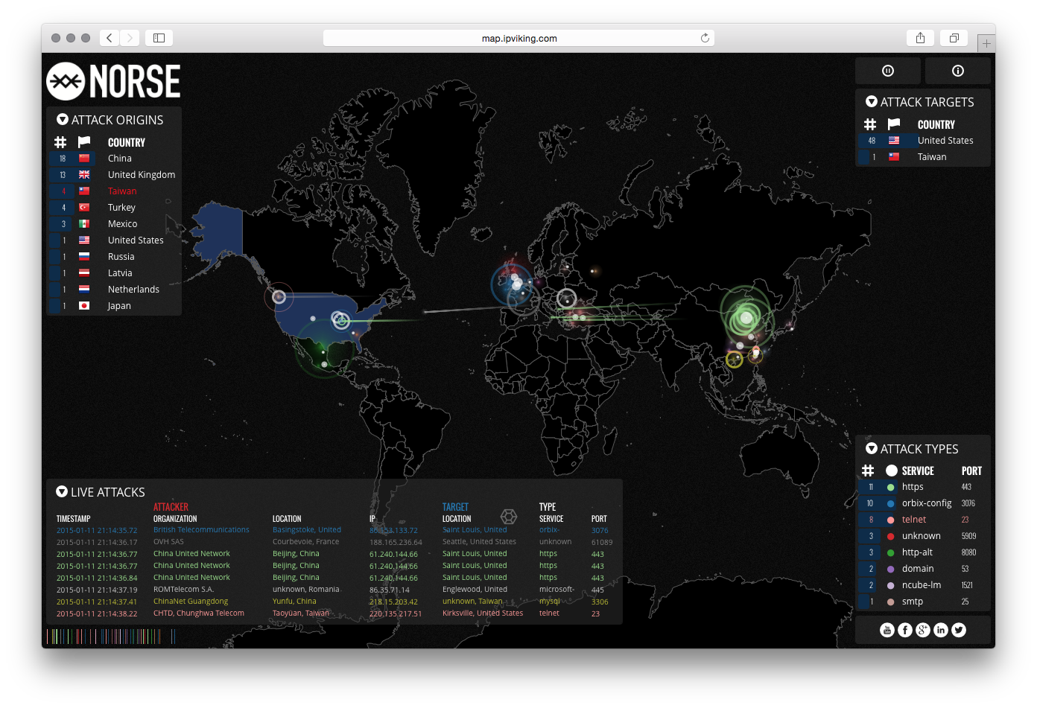Show all open Safari tabs
The height and width of the screenshot is (708, 1037).
pos(954,37)
